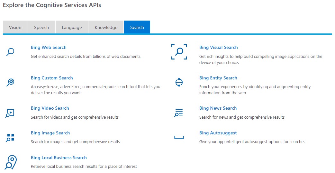Switch to the Speech tab
This screenshot has width=335, height=173.
[x=41, y=27]
